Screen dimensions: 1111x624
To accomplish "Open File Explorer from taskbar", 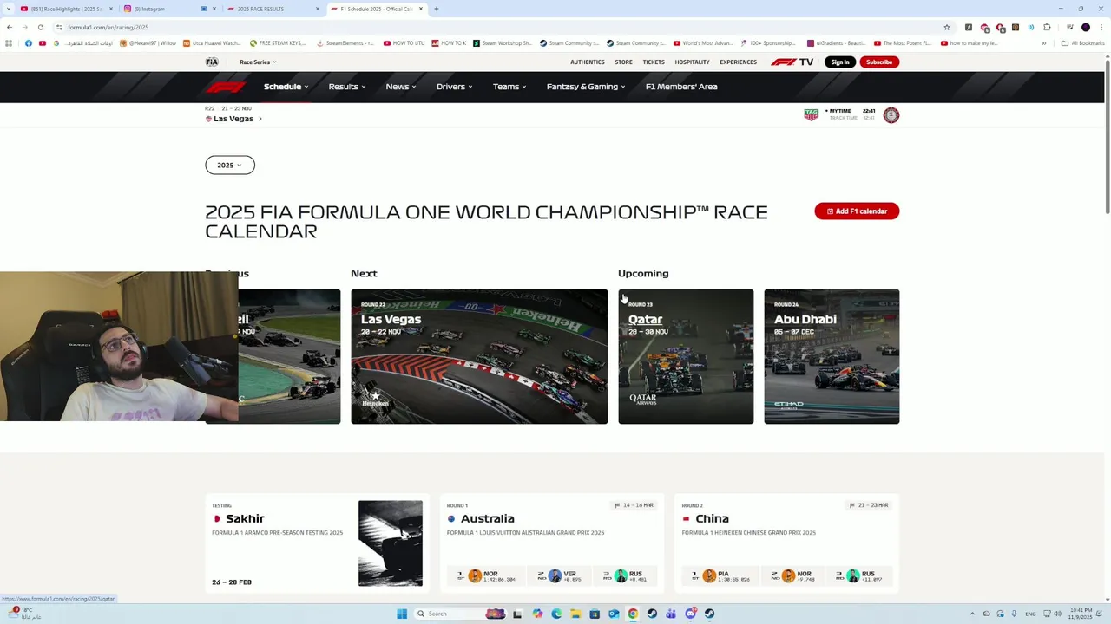I will (x=575, y=614).
